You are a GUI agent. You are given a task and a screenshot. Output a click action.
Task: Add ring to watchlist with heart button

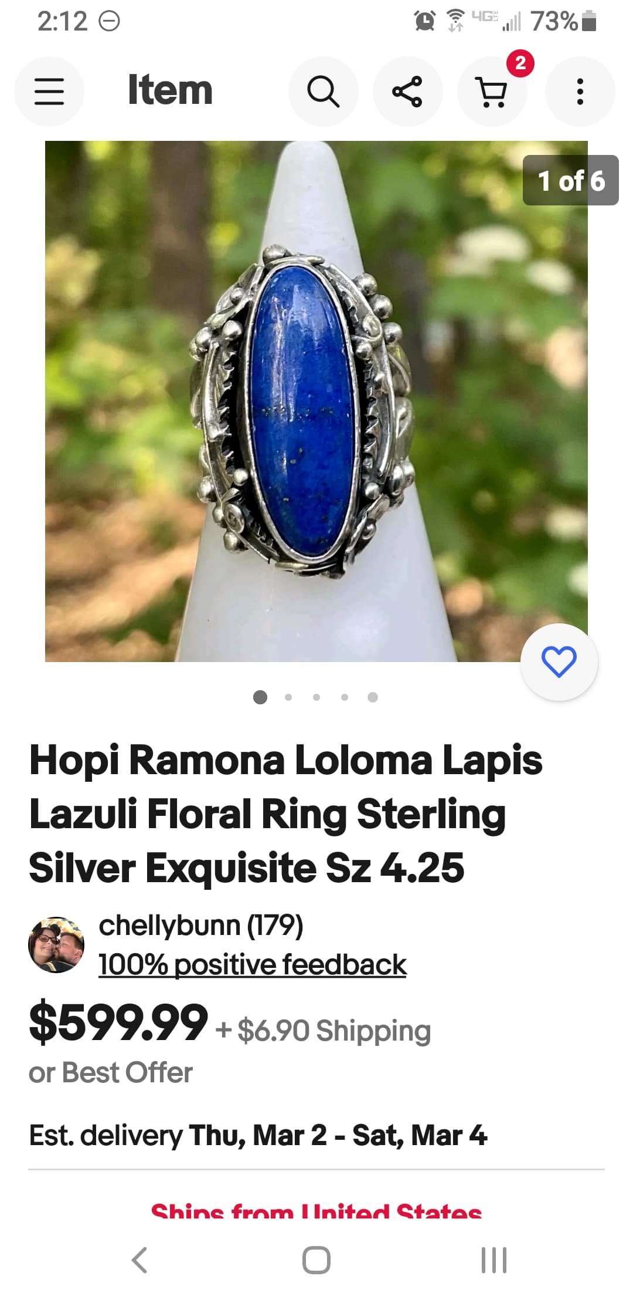[x=559, y=662]
